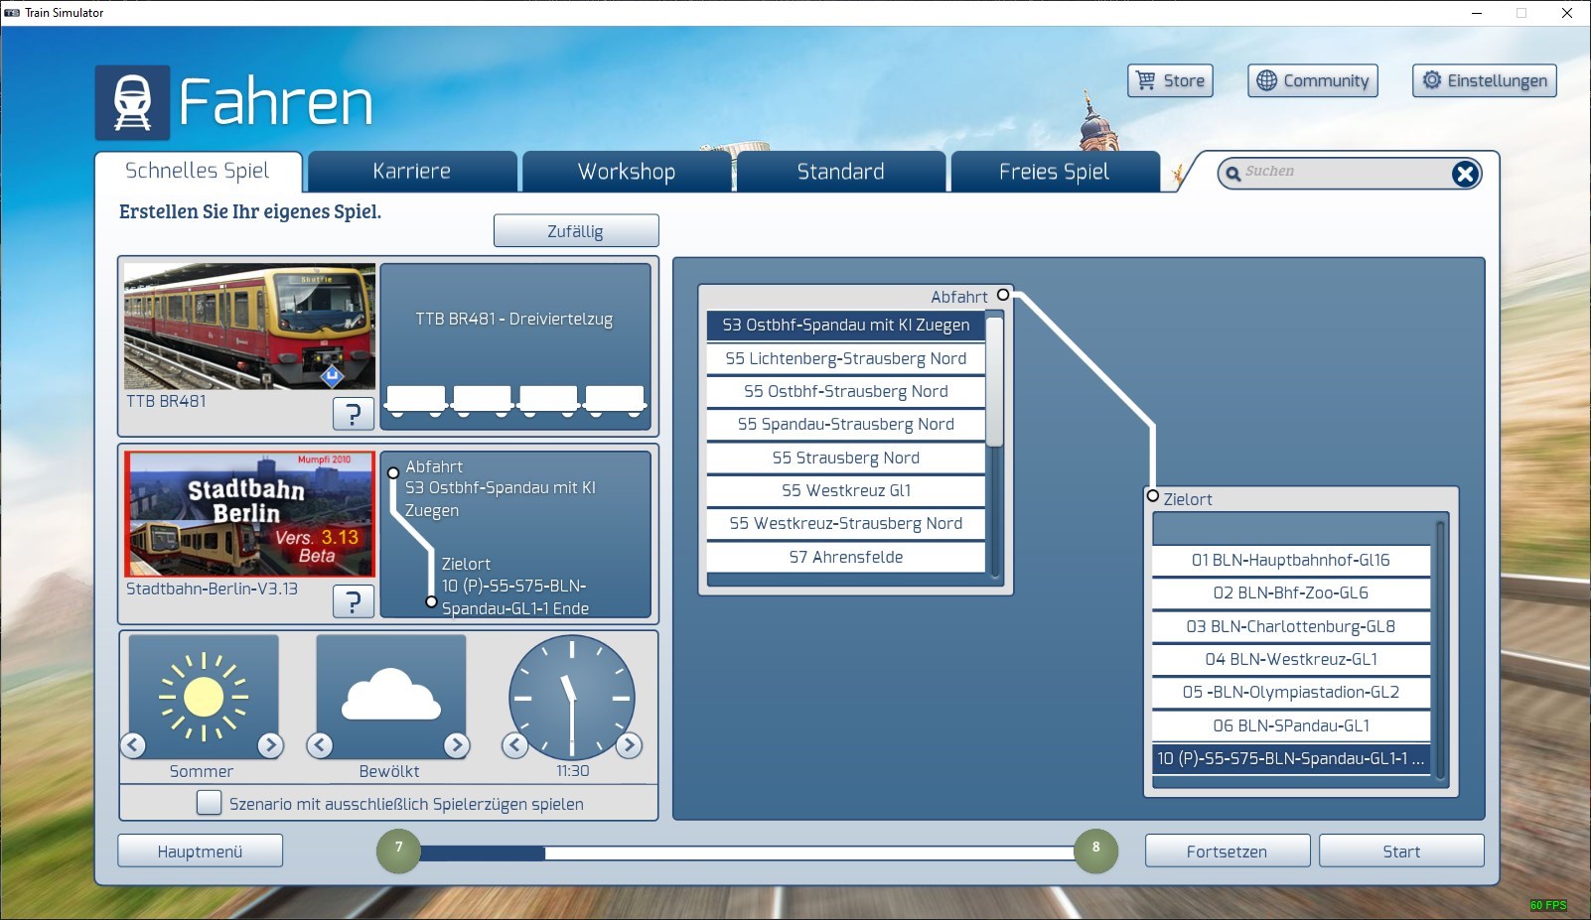The height and width of the screenshot is (920, 1591).
Task: Click the progress bar track
Action: click(x=747, y=853)
